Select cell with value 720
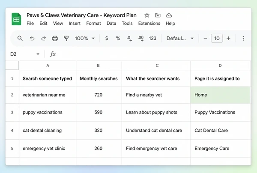The height and width of the screenshot is (173, 257). pos(99,95)
